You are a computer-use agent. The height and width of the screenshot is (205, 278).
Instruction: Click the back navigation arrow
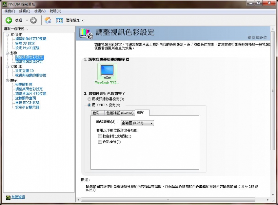pos(8,20)
